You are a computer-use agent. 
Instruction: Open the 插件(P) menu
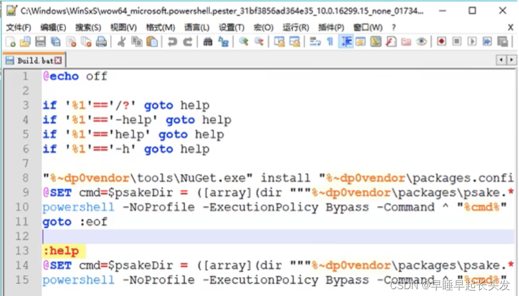point(331,27)
